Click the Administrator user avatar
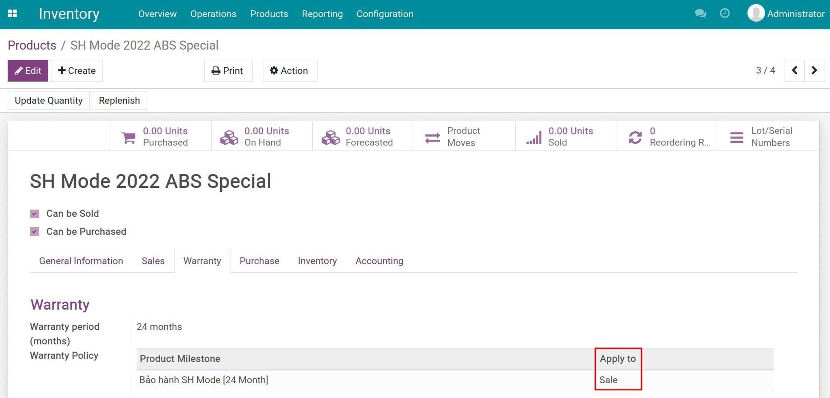 point(756,13)
